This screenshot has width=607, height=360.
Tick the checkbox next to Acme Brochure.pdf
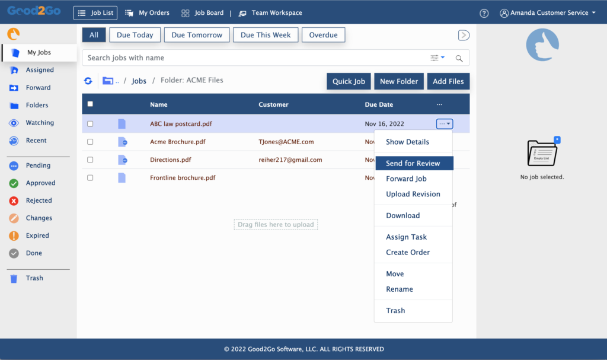tap(90, 142)
